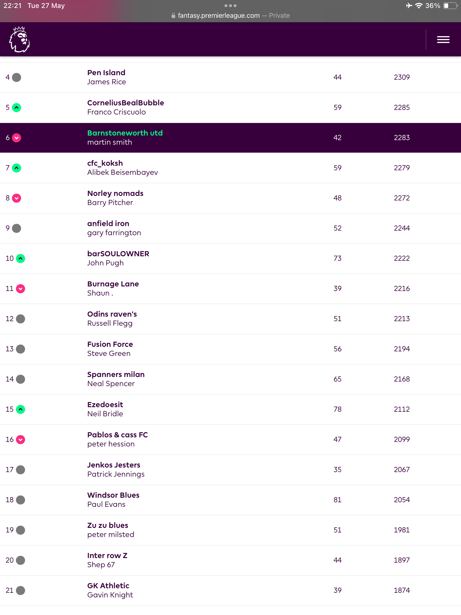
Task: Tap the green up arrow beside CorneliusBealBubble
Action: [x=17, y=108]
